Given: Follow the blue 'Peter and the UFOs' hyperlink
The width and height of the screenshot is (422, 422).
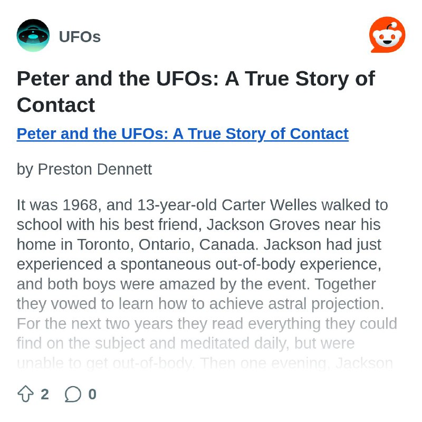Looking at the screenshot, I should (183, 134).
